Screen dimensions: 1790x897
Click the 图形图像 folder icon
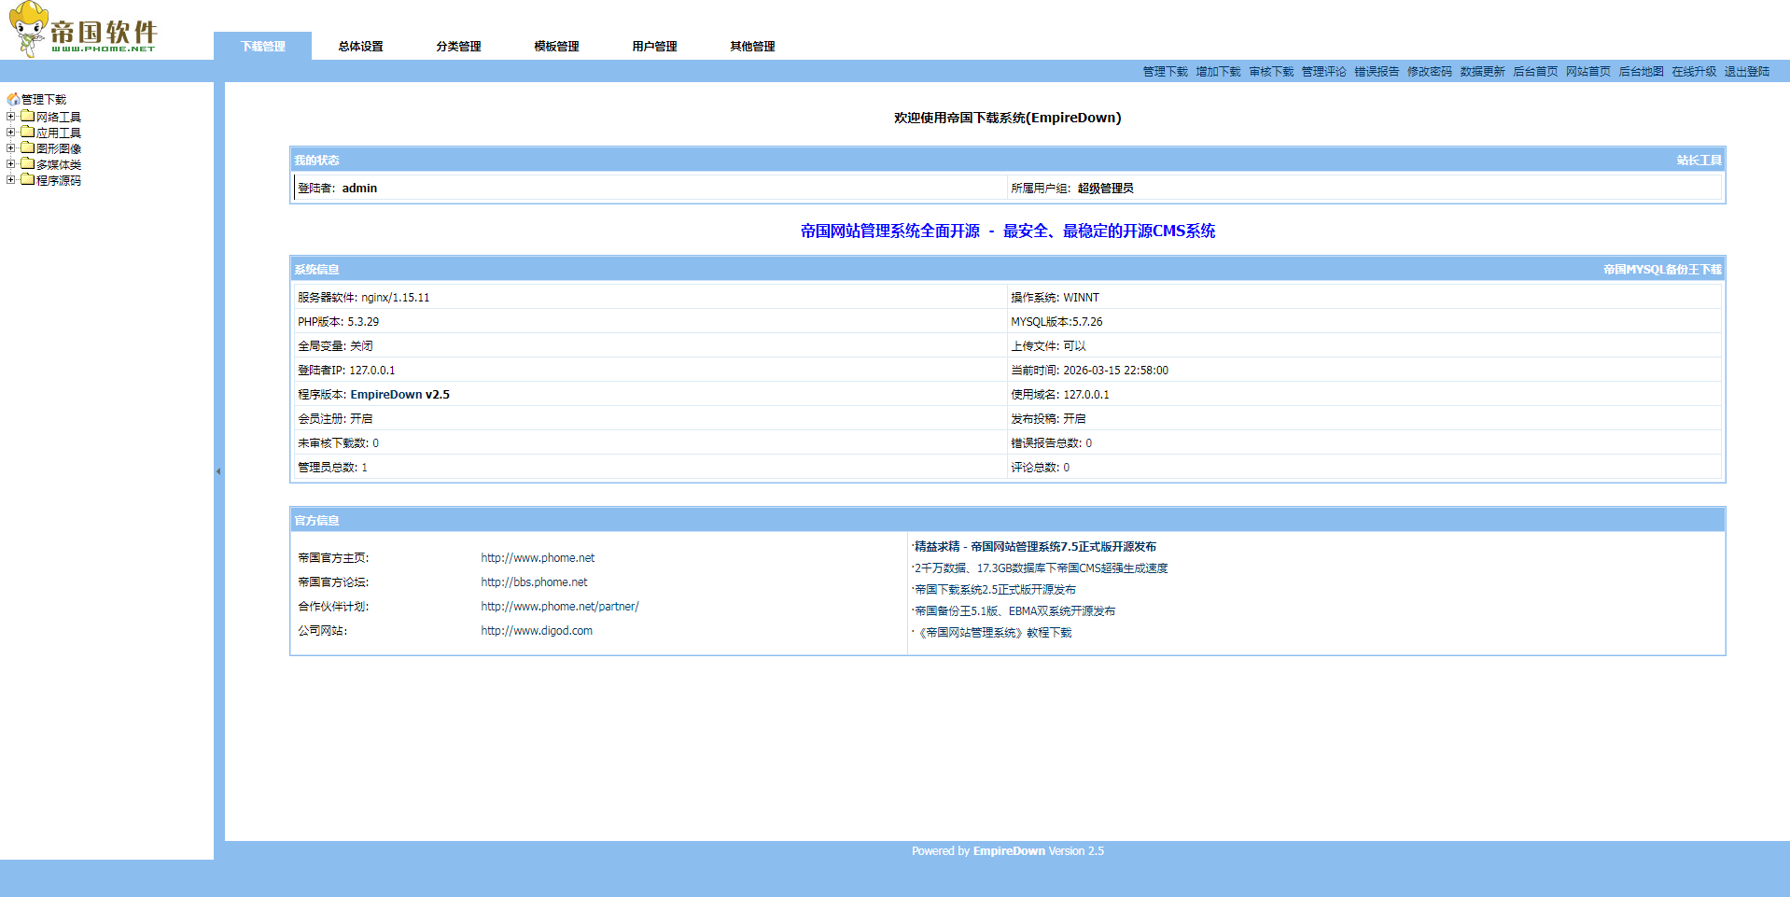tap(28, 148)
